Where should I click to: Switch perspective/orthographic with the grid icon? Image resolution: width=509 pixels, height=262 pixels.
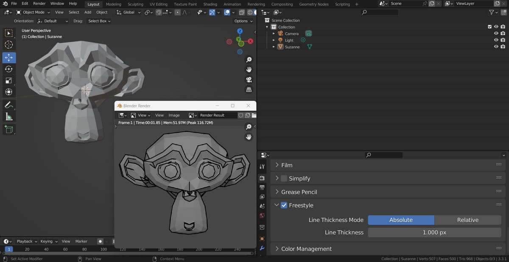pyautogui.click(x=249, y=89)
